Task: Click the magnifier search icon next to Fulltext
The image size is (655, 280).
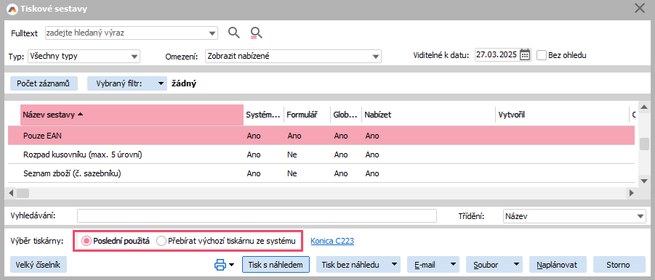Action: 234,33
